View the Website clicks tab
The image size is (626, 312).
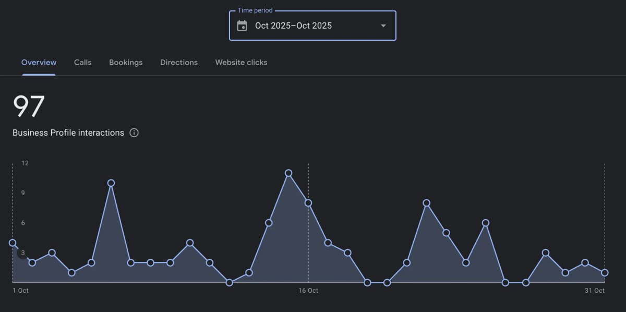241,62
